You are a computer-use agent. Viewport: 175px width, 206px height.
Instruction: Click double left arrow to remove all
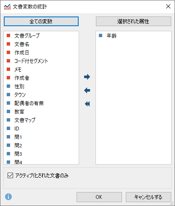pos(87,104)
